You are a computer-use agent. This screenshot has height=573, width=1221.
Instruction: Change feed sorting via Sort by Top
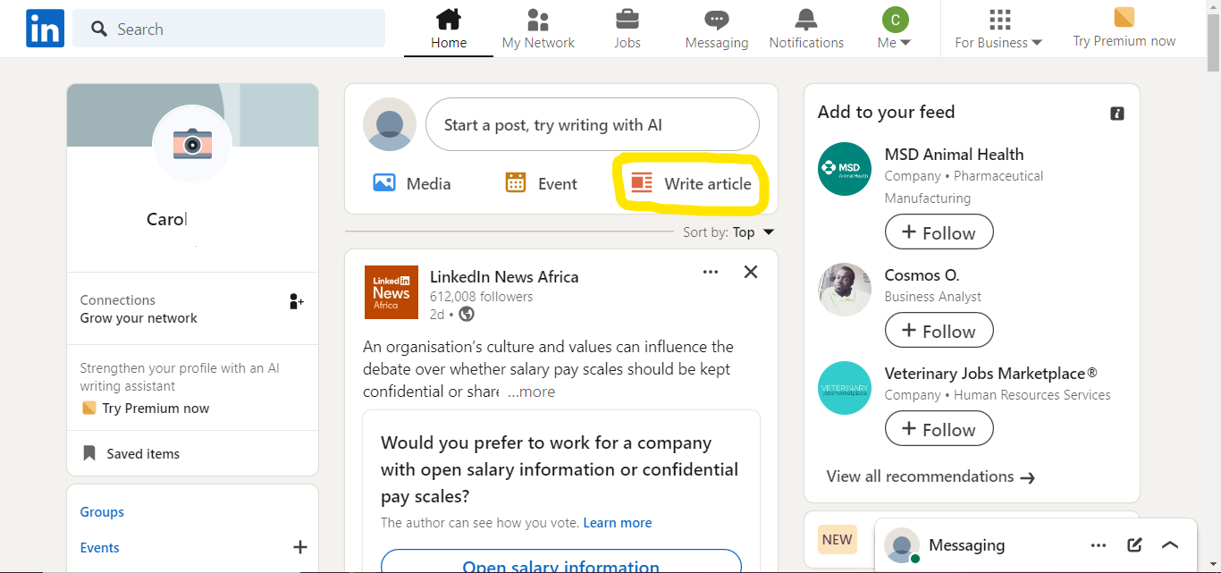tap(753, 232)
